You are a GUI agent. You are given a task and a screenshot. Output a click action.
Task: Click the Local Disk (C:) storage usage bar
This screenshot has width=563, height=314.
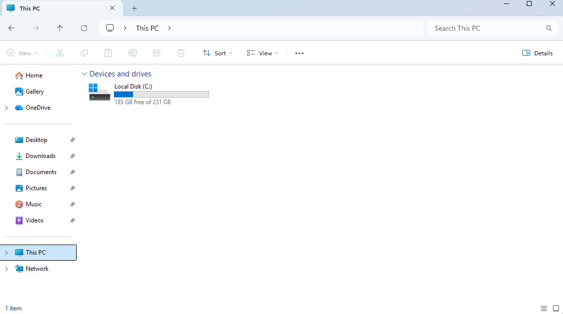pyautogui.click(x=162, y=94)
